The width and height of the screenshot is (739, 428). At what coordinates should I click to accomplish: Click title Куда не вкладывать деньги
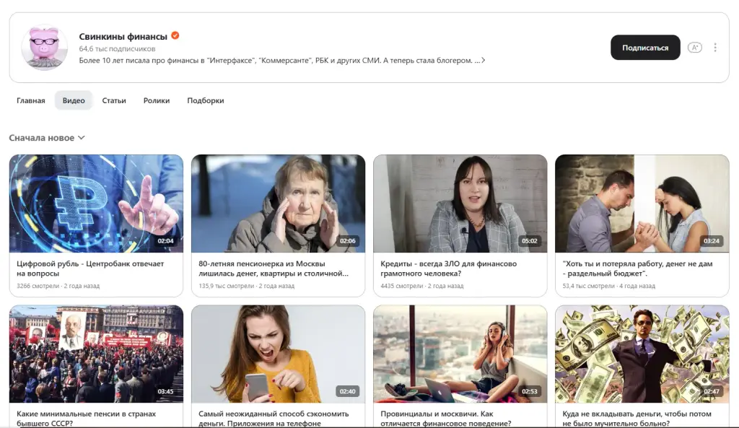[637, 418]
